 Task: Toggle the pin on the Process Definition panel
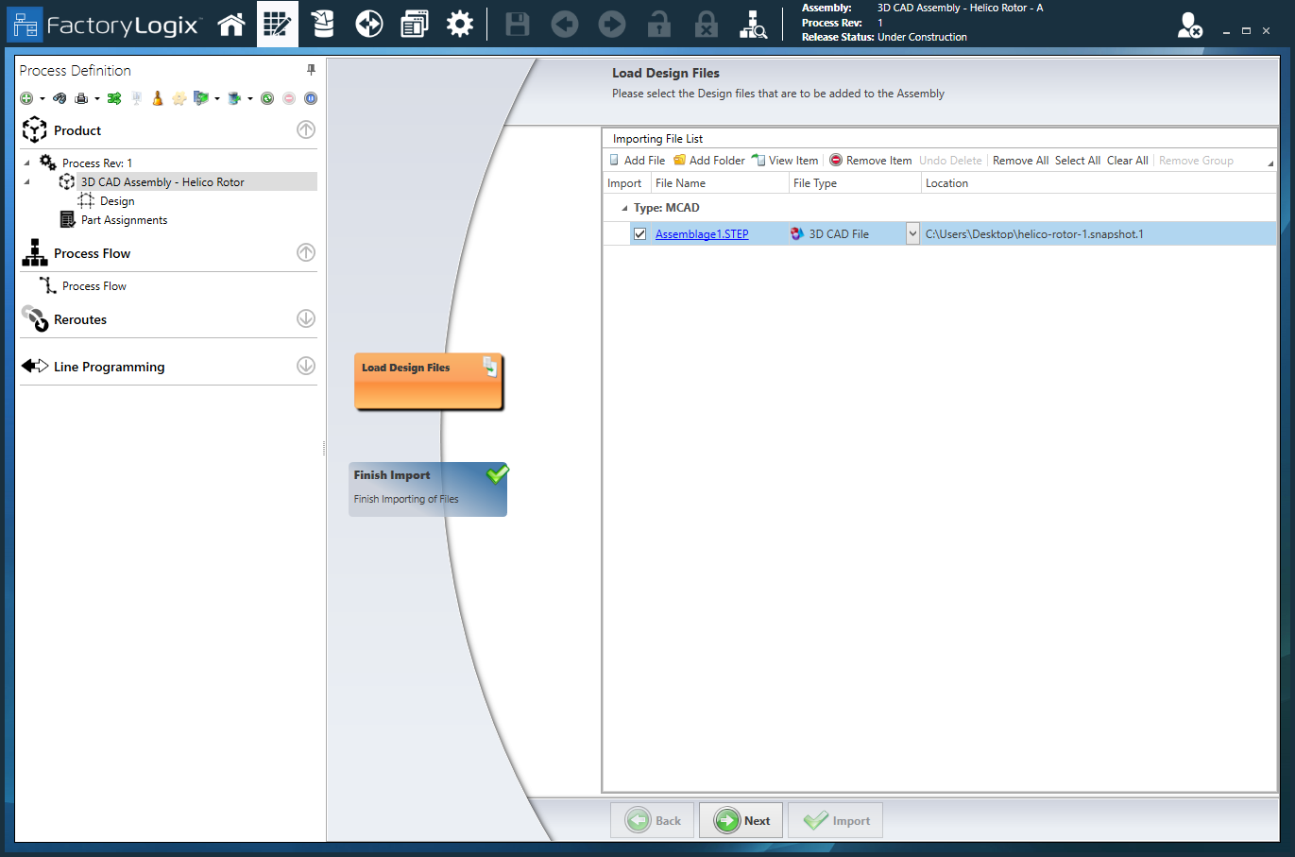click(311, 70)
